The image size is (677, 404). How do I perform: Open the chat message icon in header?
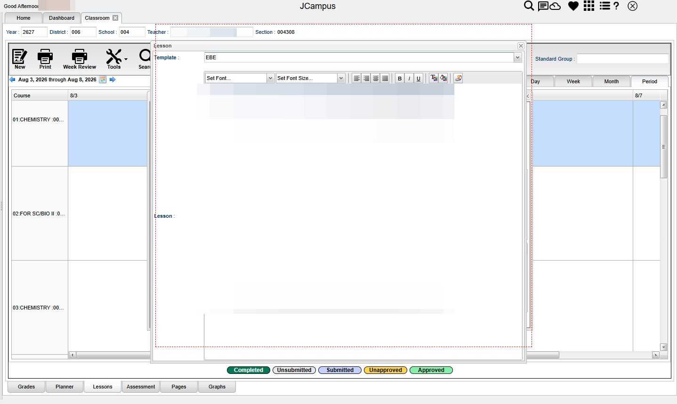coord(543,6)
